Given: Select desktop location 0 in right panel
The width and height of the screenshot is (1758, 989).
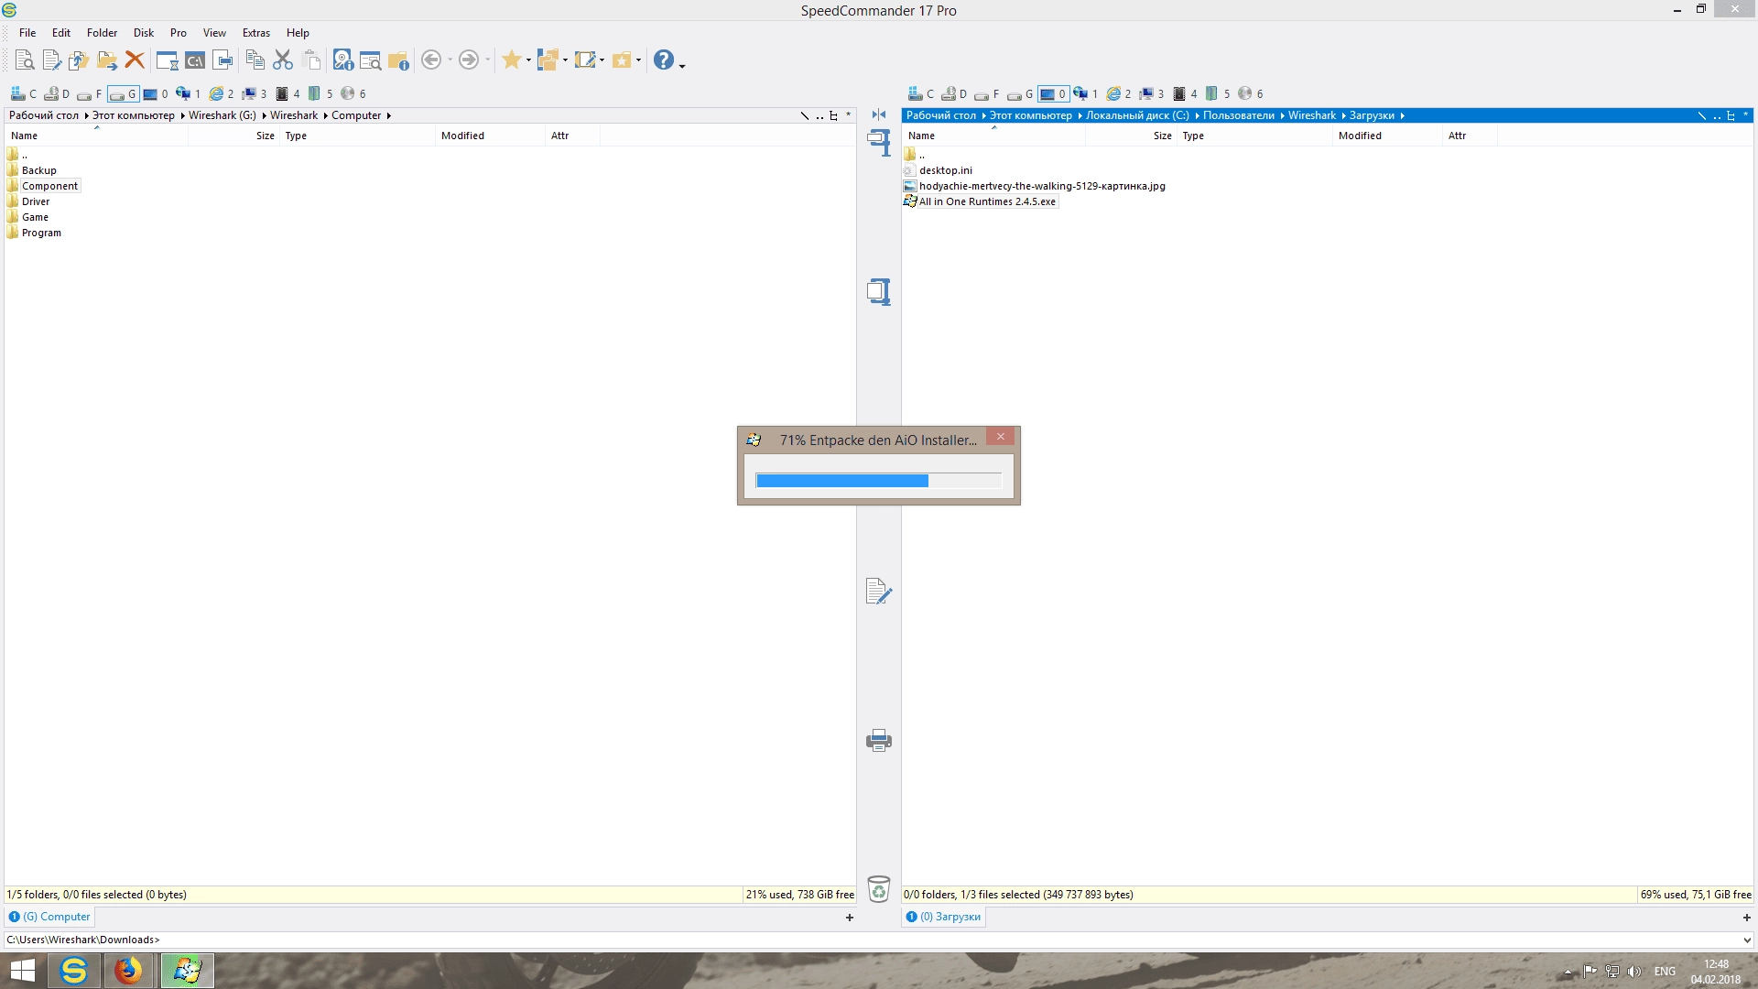Looking at the screenshot, I should click(1053, 93).
